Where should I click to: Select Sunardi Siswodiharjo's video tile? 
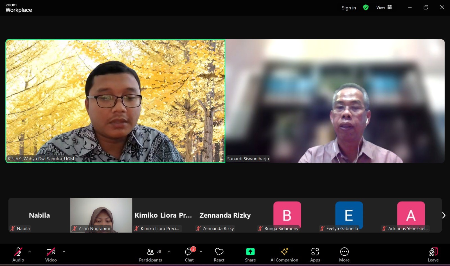[335, 101]
